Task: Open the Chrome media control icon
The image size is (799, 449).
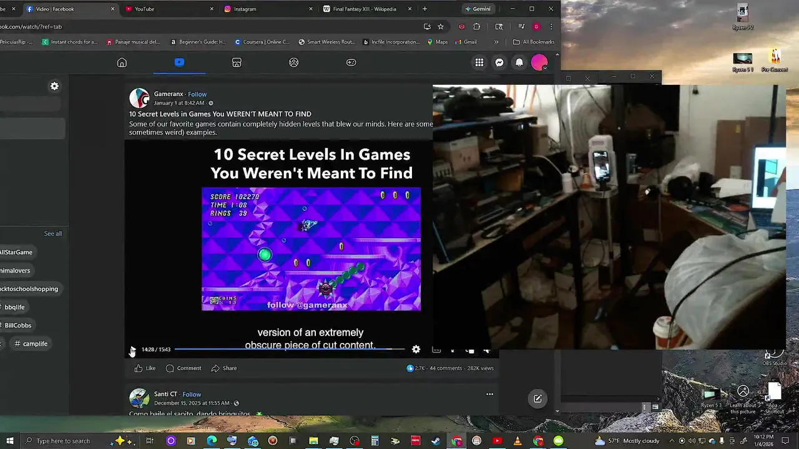Action: [521, 27]
